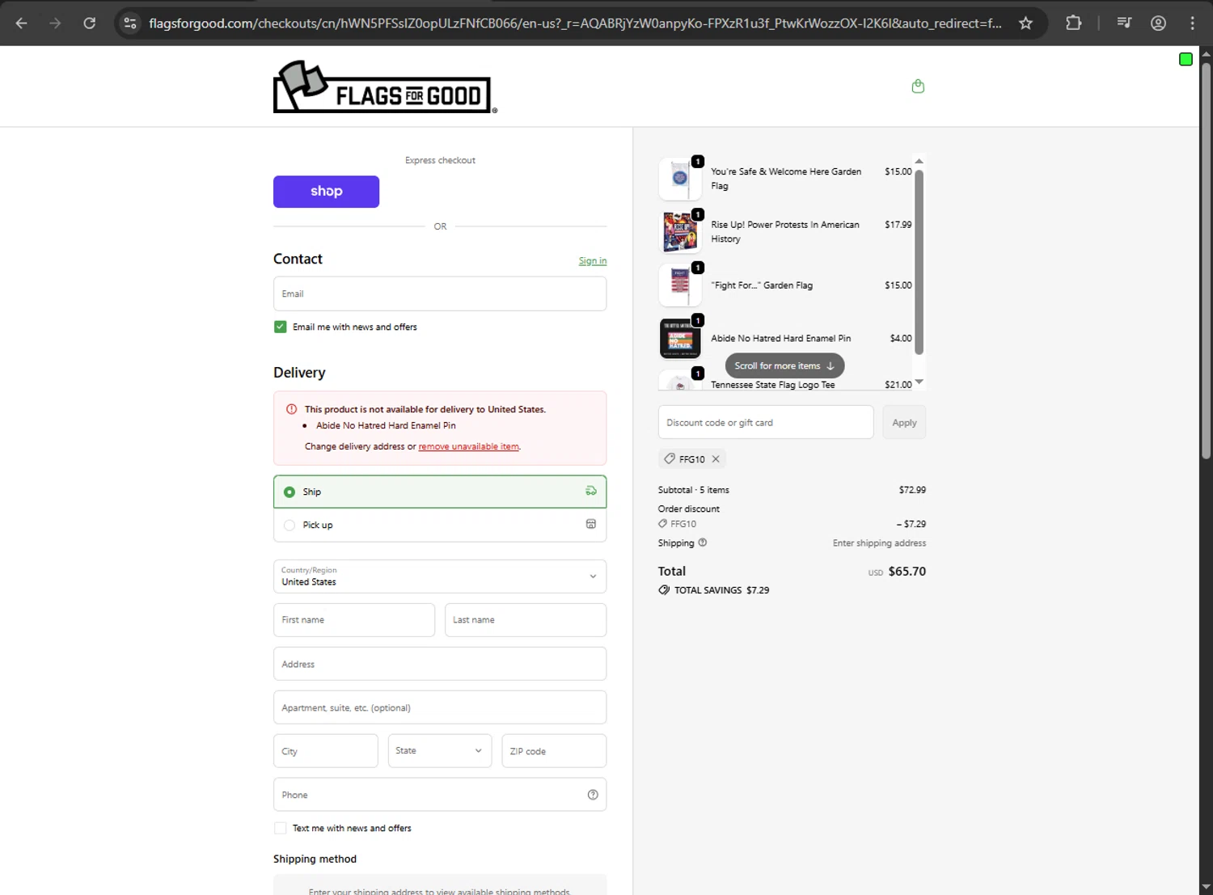The image size is (1213, 895).
Task: Open the Chrome three-dot menu
Action: 1192,23
